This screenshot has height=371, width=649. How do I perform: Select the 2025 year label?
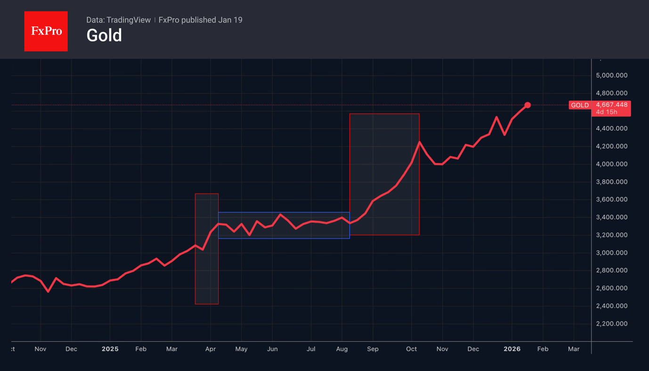click(110, 349)
